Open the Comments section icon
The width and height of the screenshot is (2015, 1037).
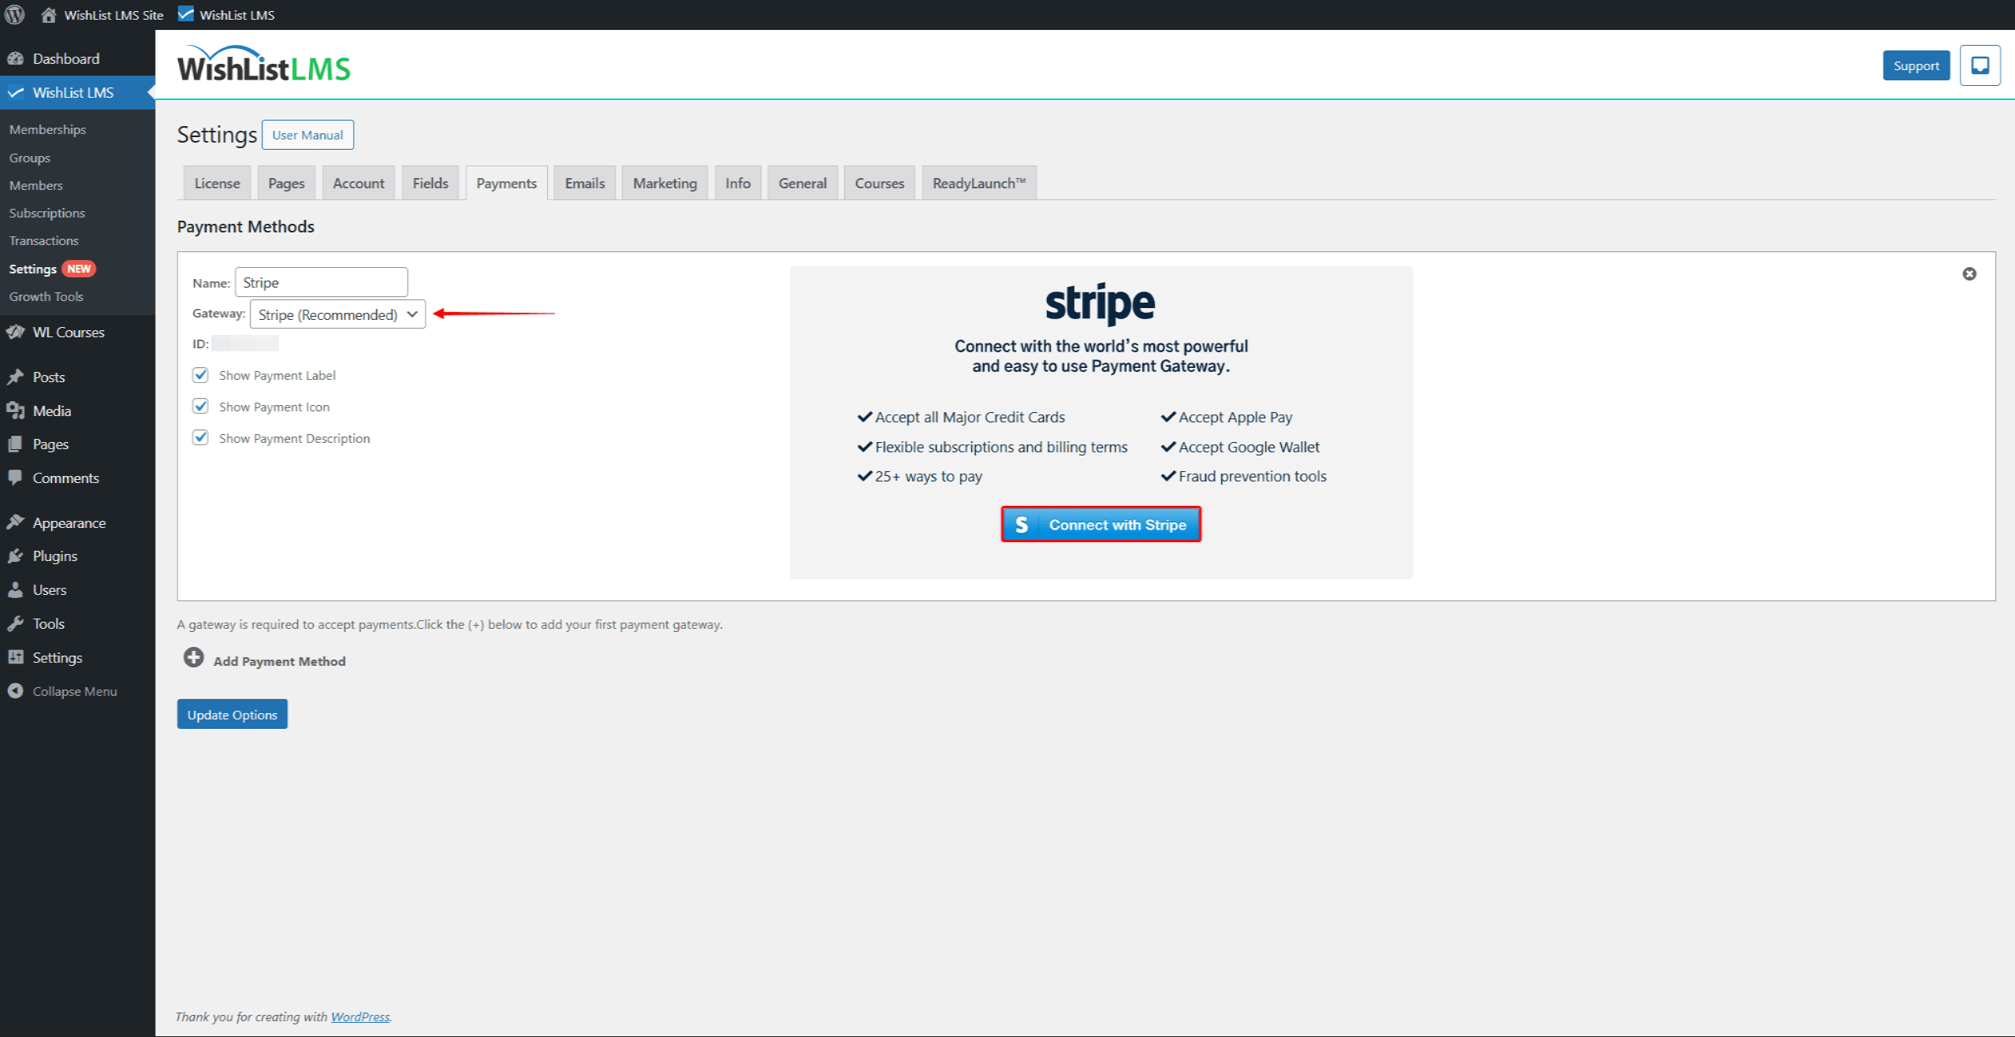click(17, 478)
